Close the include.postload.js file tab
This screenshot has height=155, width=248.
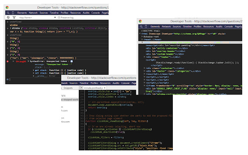point(105,88)
